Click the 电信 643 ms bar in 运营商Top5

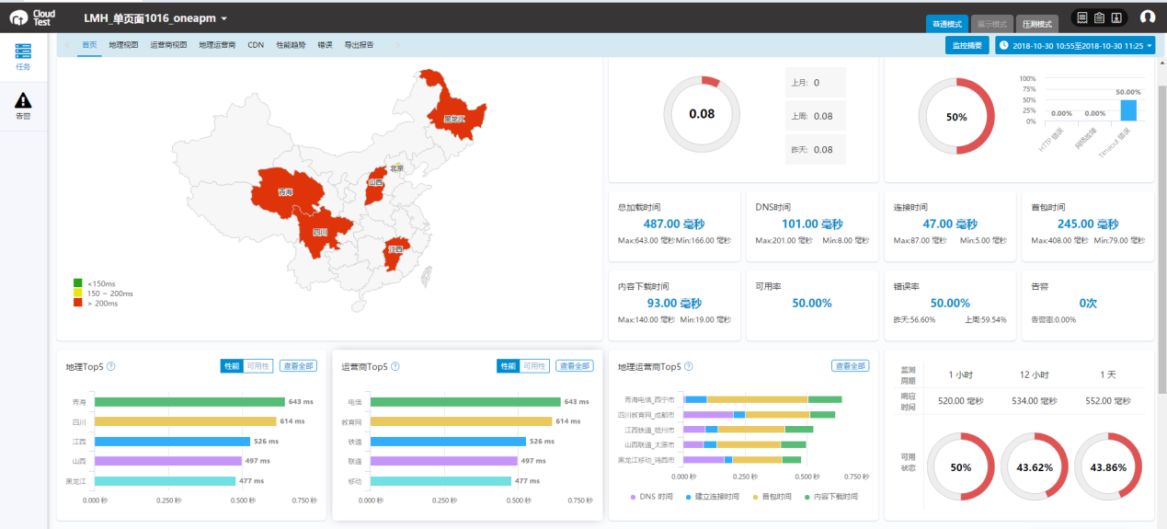pos(465,402)
